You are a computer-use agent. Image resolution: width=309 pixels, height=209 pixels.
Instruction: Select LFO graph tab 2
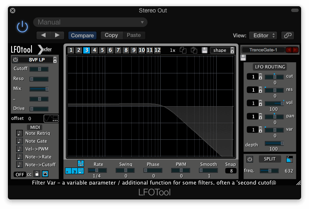point(79,50)
